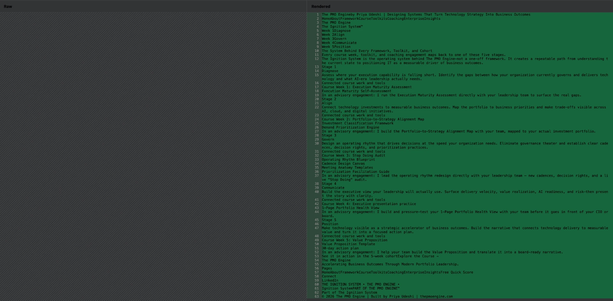Click 'Stage 4' line
This screenshot has height=301, width=613.
click(x=329, y=184)
